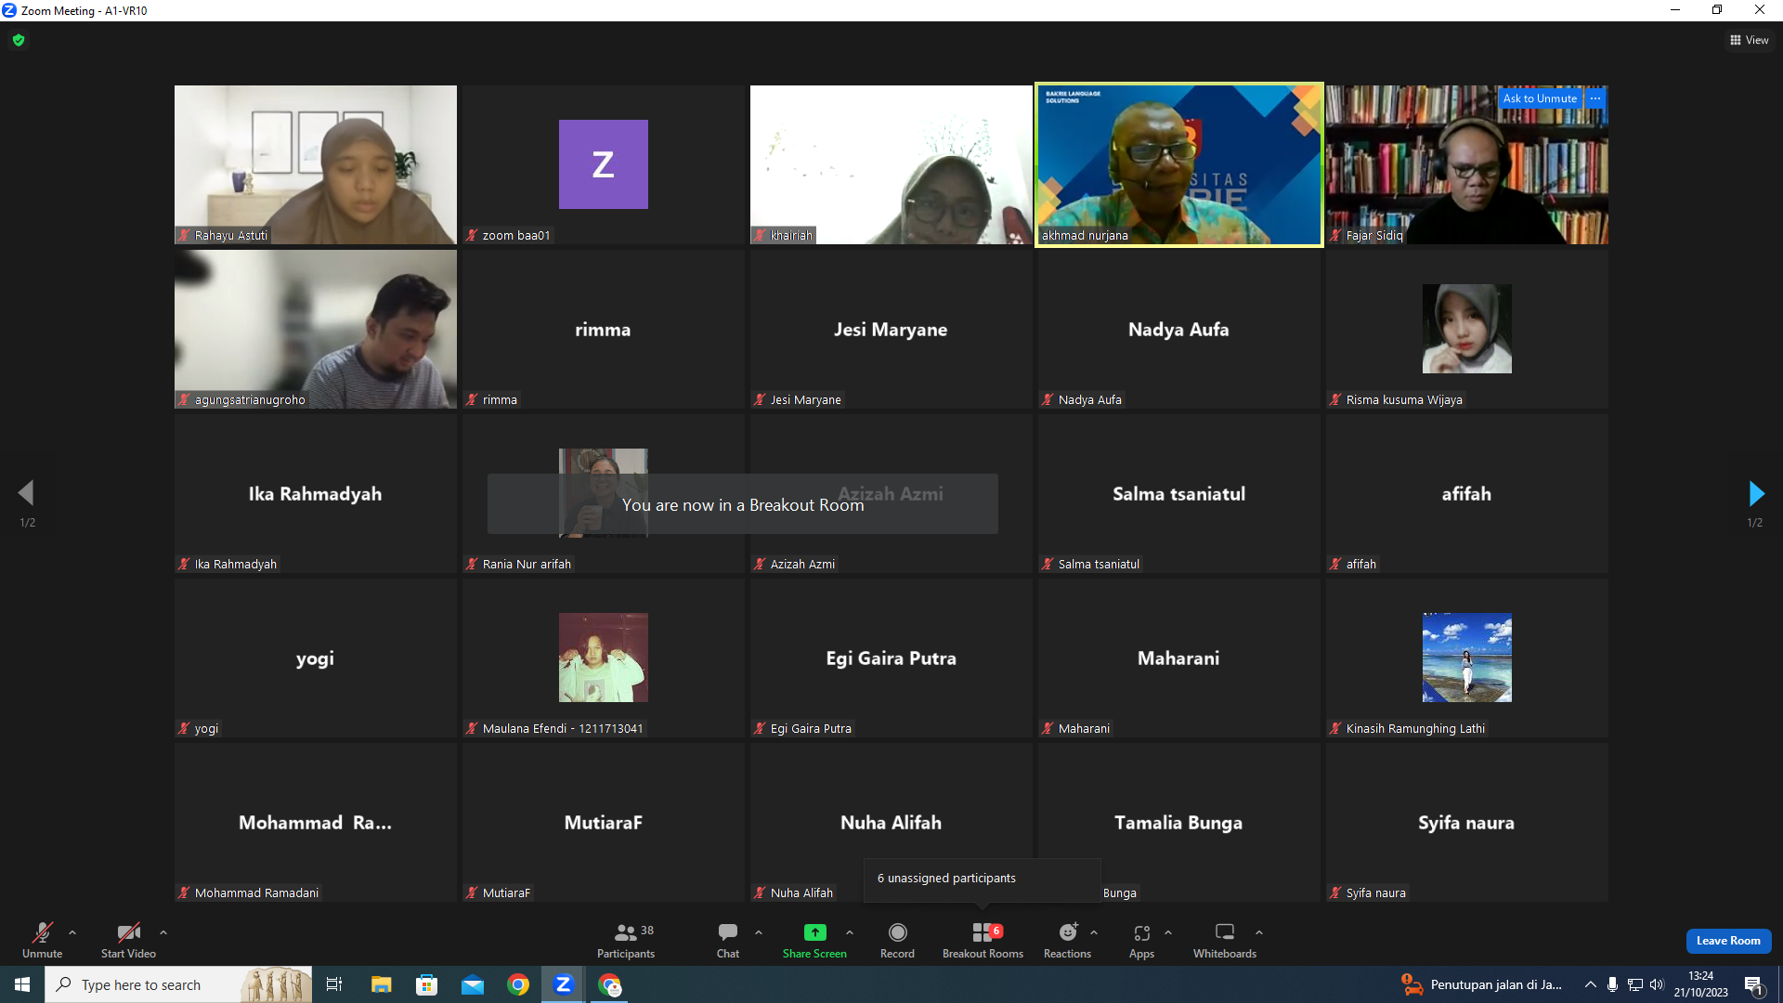Select the afifah participant tile

[1467, 493]
